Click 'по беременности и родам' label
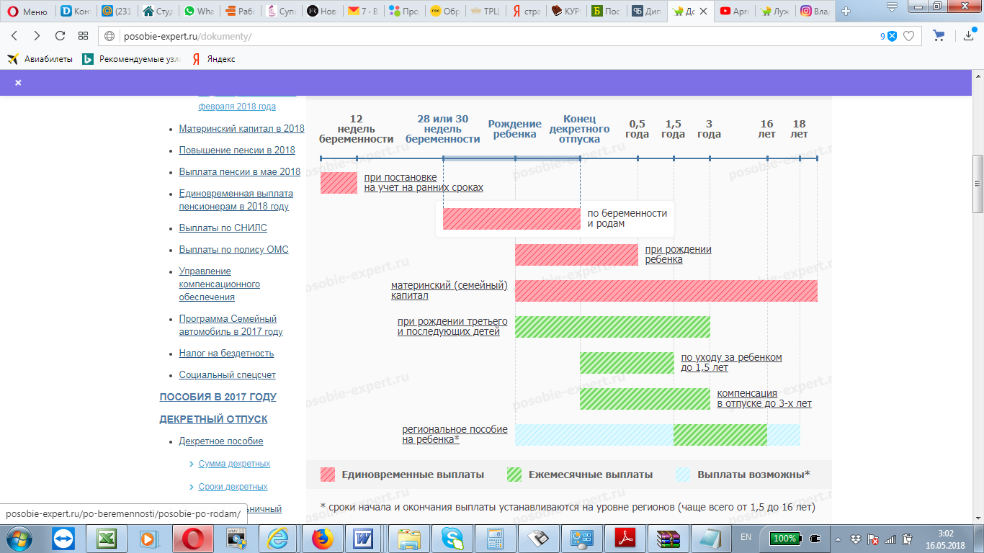984x553 pixels. (x=627, y=218)
